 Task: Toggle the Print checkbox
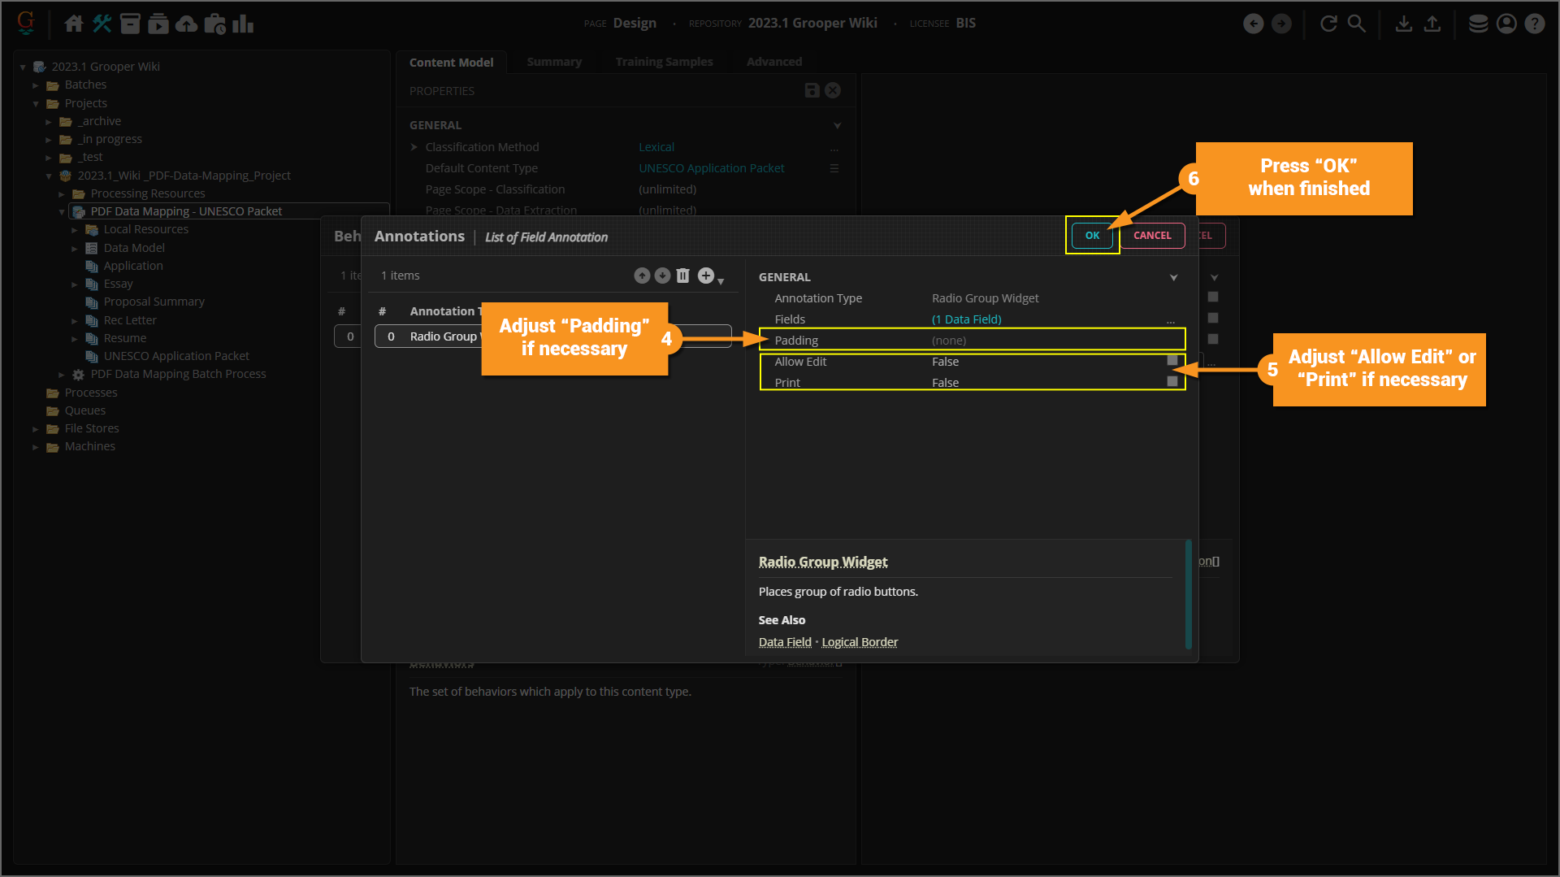coord(1172,382)
